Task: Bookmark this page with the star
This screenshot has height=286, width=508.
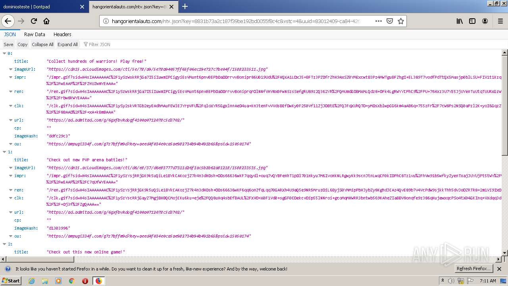Action: tap(401, 21)
